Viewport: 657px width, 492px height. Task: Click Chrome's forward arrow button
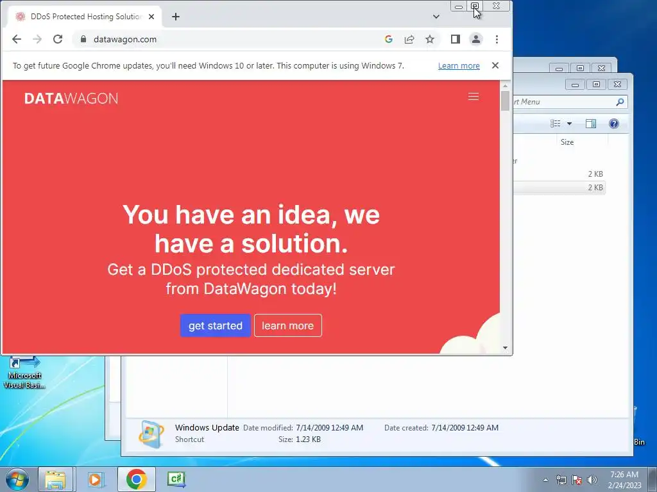pos(37,39)
